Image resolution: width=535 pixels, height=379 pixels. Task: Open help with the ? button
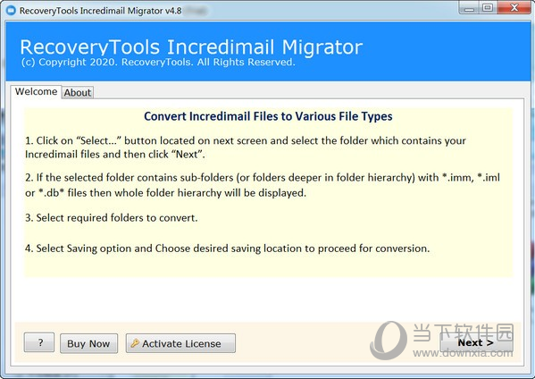39,342
